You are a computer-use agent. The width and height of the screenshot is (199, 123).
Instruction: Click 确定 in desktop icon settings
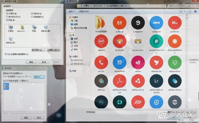[x=31, y=62]
